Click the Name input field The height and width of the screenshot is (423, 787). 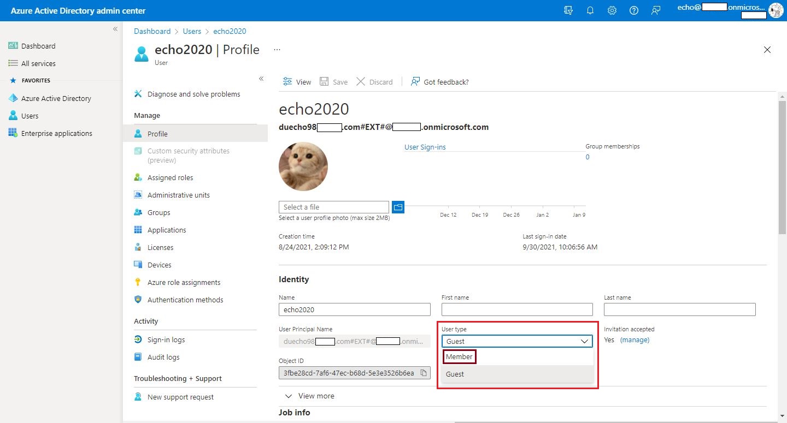click(x=355, y=309)
